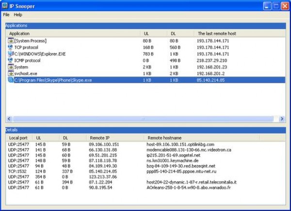The image size is (291, 211).
Task: Sort details by UL column header
Action: [x=46, y=138]
